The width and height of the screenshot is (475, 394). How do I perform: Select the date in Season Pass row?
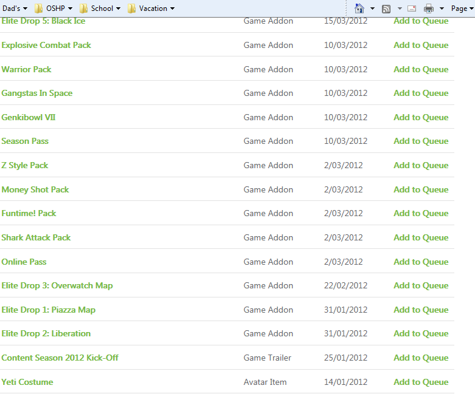pyautogui.click(x=345, y=141)
